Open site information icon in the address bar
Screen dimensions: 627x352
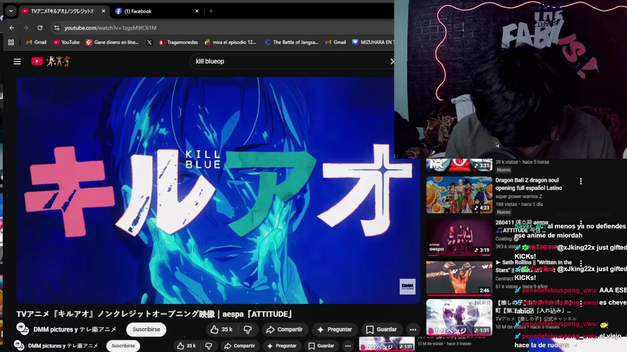pyautogui.click(x=57, y=28)
